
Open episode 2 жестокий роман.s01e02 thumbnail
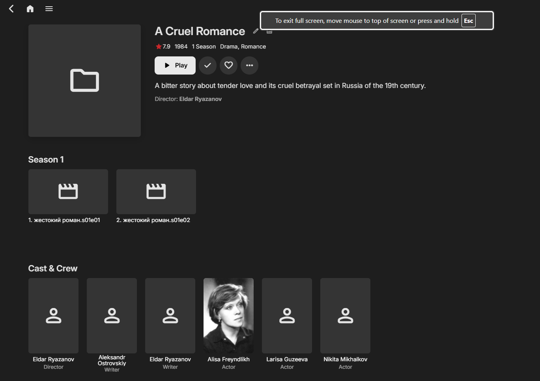click(x=156, y=192)
